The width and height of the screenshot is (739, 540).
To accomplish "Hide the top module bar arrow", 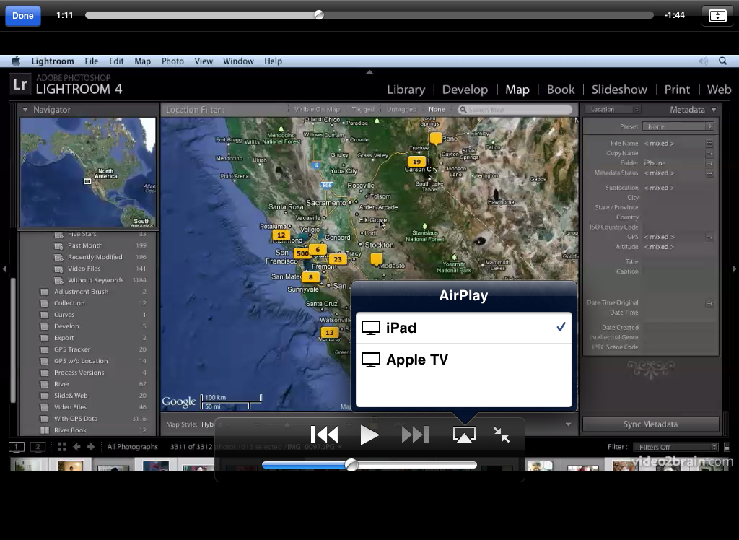I will [x=369, y=72].
